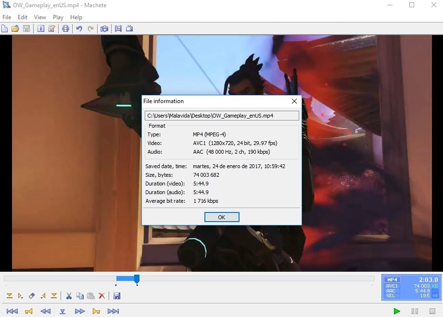
Task: Click the MP4 badge in the status panel
Action: [x=392, y=279]
